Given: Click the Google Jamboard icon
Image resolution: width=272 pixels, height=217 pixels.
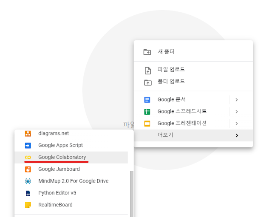Looking at the screenshot, I should (x=28, y=169).
